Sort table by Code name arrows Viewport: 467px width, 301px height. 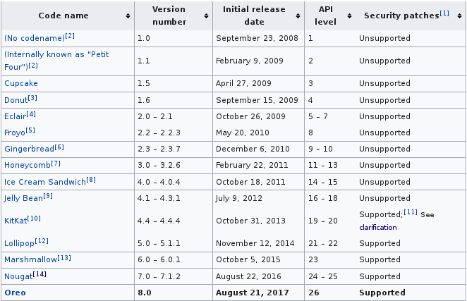pos(128,16)
